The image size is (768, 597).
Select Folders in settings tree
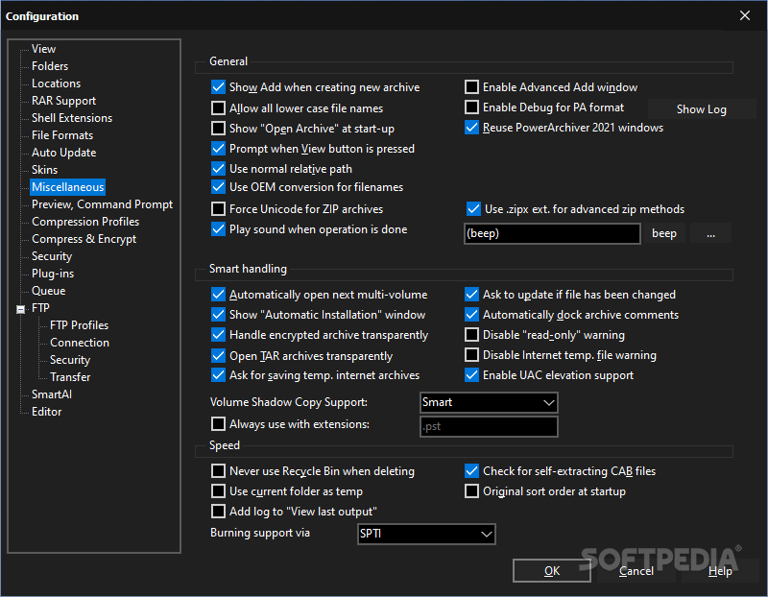[50, 66]
